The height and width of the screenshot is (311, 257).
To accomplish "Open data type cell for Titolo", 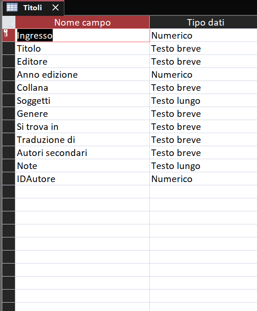I will point(203,48).
